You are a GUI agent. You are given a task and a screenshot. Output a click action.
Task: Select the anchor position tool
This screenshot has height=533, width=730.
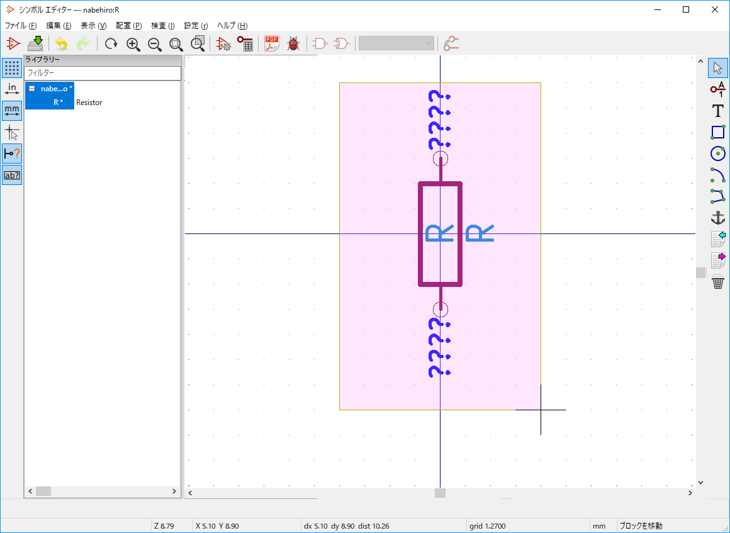(718, 217)
